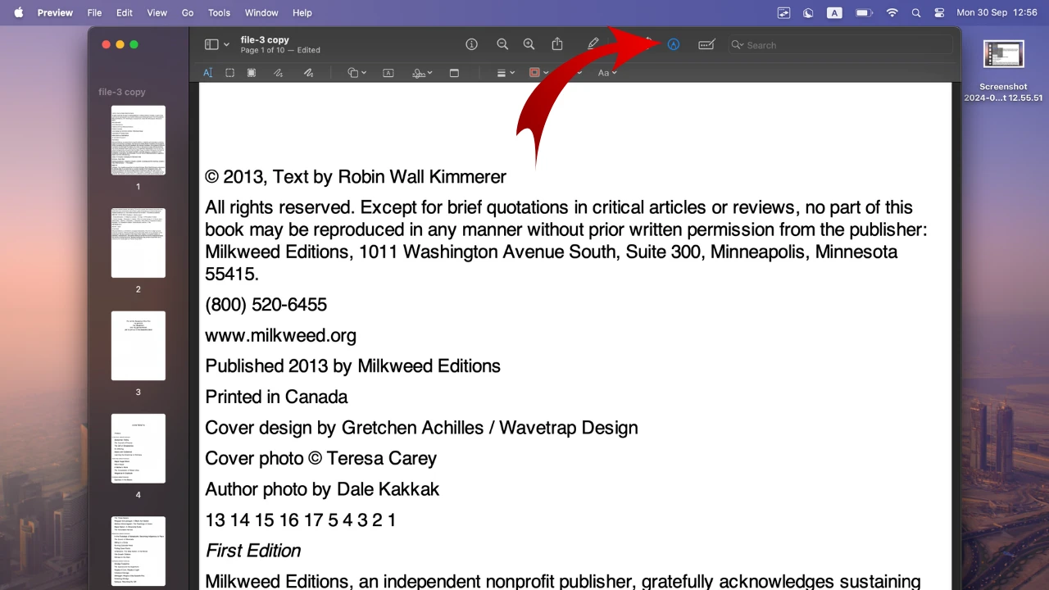Select page 2 thumbnail
Image resolution: width=1049 pixels, height=590 pixels.
point(138,243)
